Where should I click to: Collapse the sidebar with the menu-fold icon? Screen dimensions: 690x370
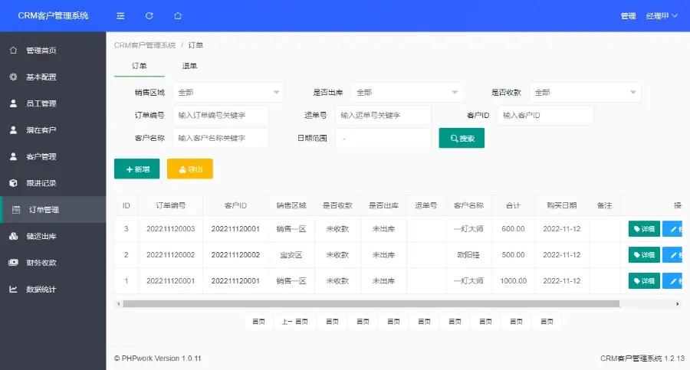(120, 16)
